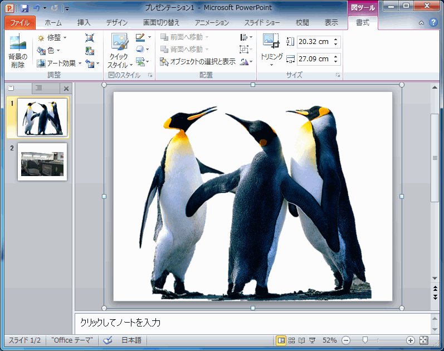Save the presentation from quick access toolbar
444x351 pixels.
(24, 8)
